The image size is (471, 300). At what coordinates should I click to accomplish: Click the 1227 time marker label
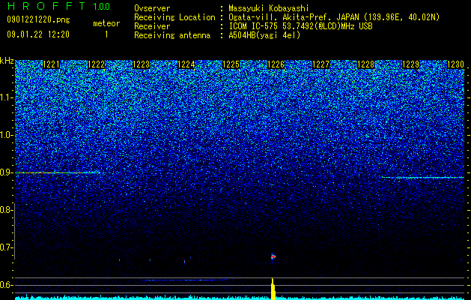tap(320, 64)
